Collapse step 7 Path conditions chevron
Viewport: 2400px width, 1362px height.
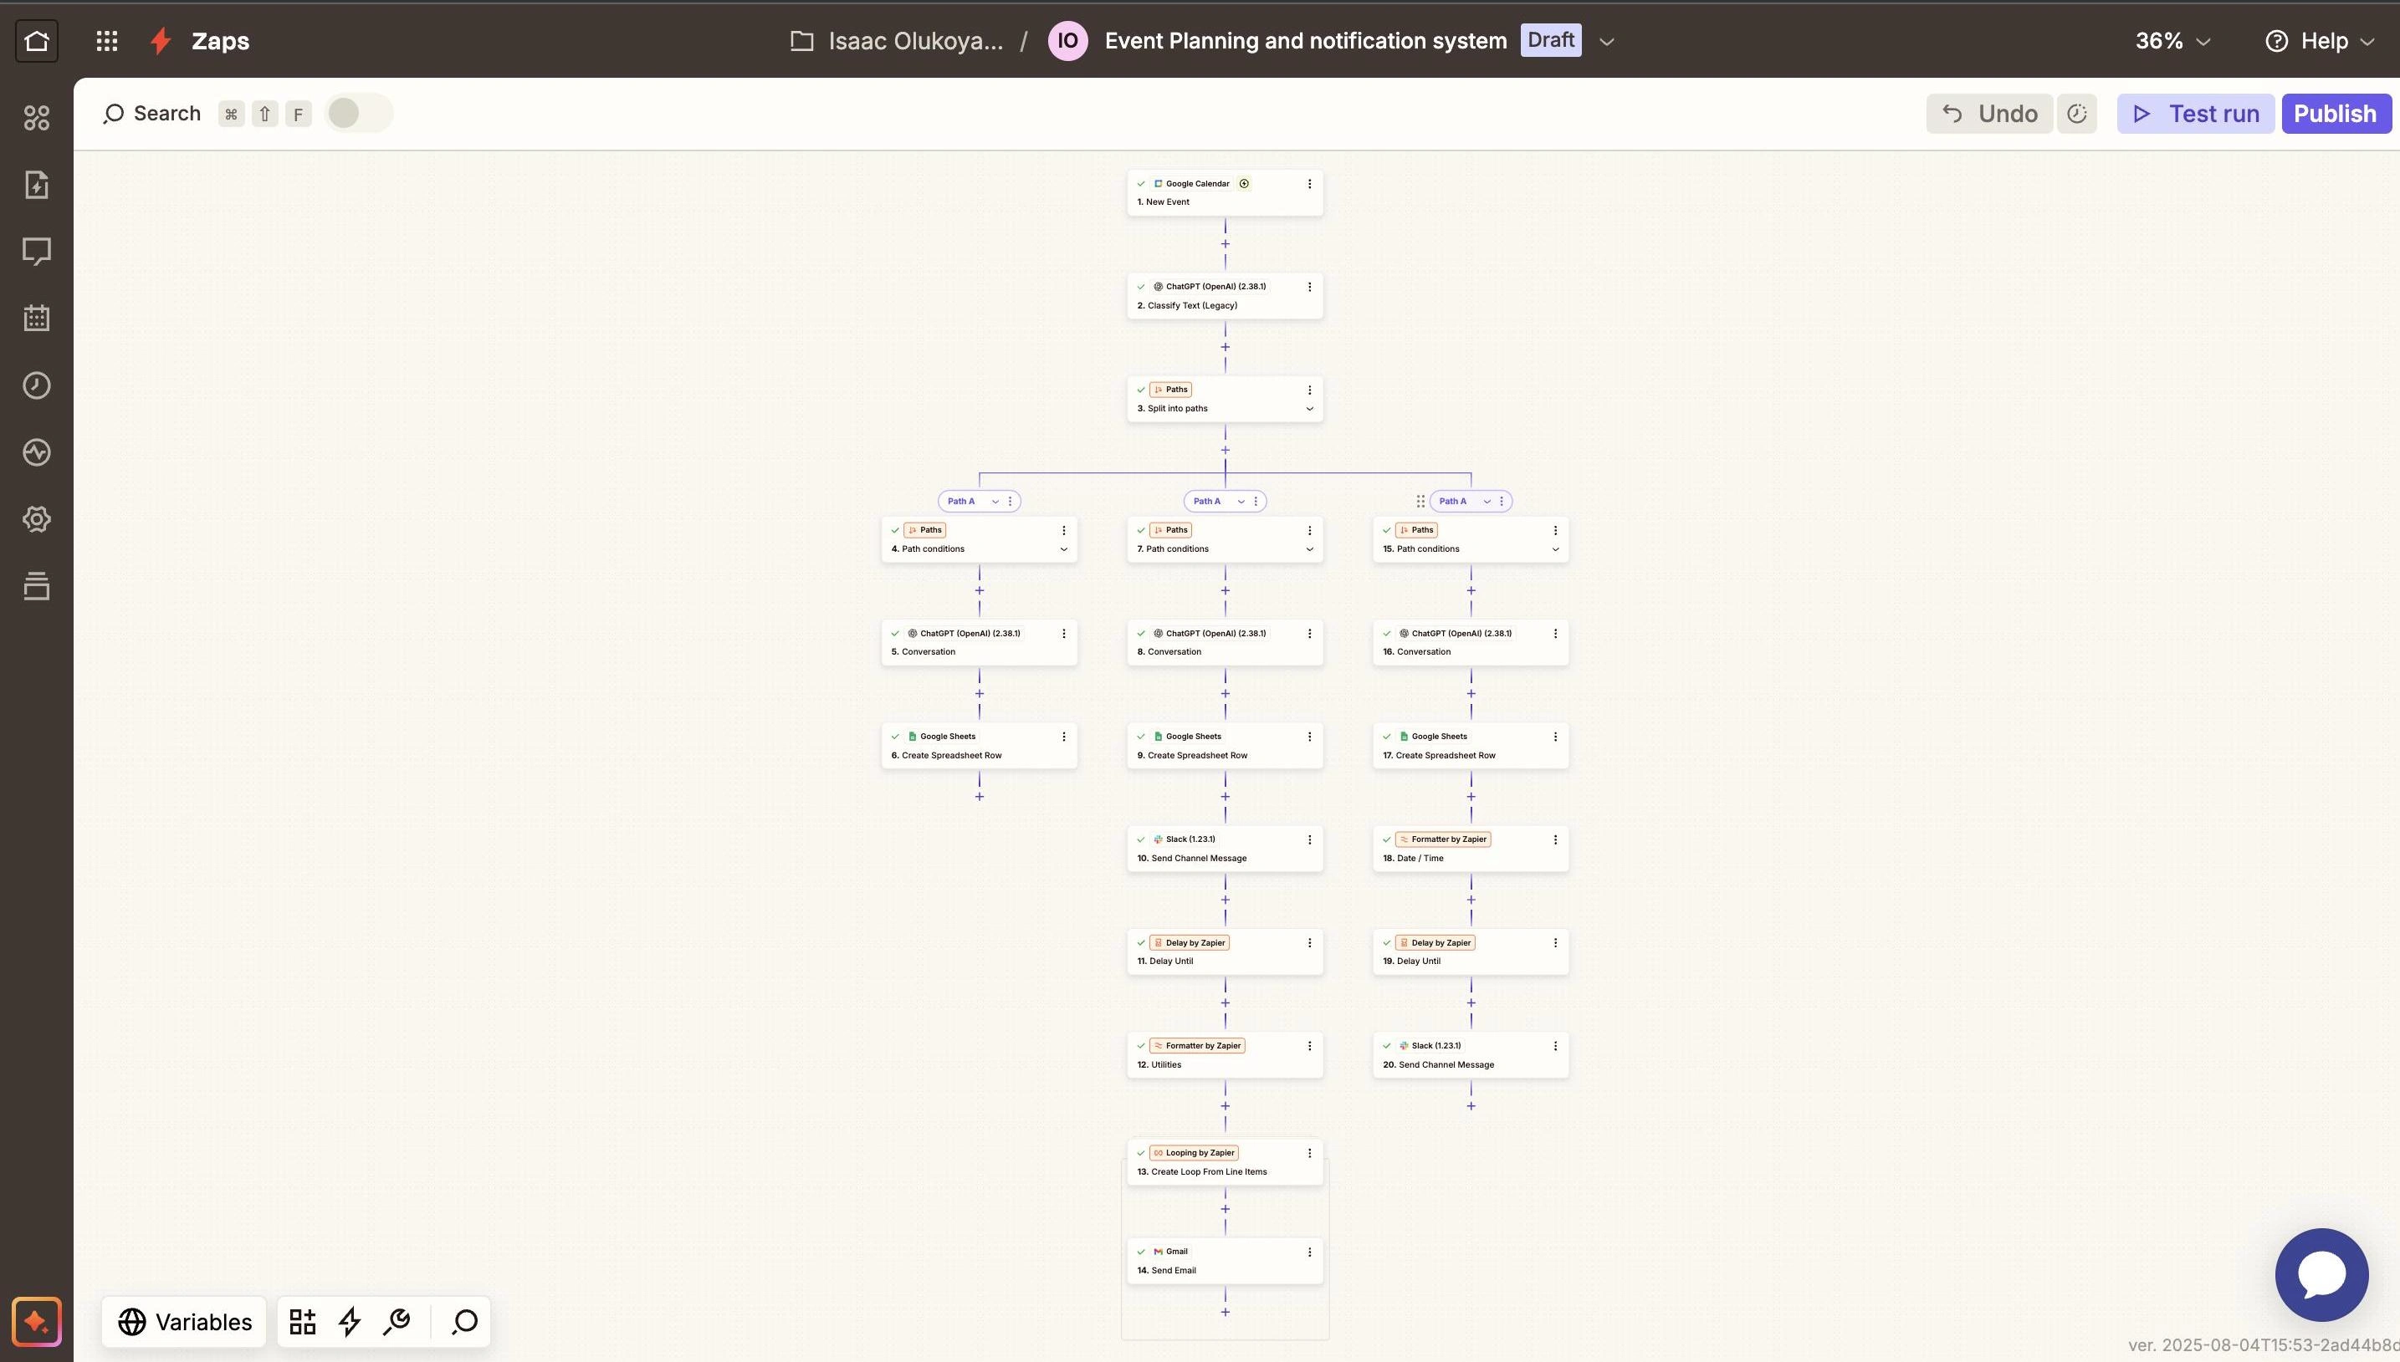click(x=1309, y=550)
